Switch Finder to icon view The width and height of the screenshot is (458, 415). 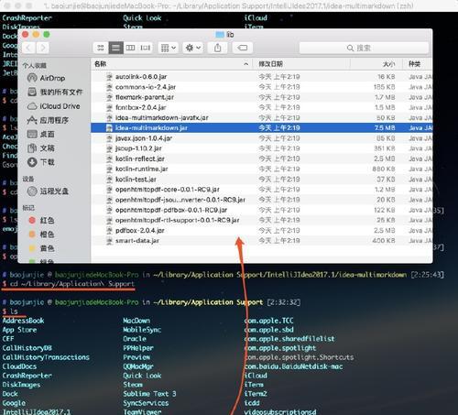[x=101, y=48]
